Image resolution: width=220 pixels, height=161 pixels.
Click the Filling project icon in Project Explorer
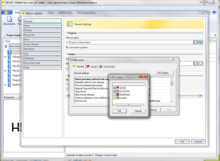(x=10, y=57)
